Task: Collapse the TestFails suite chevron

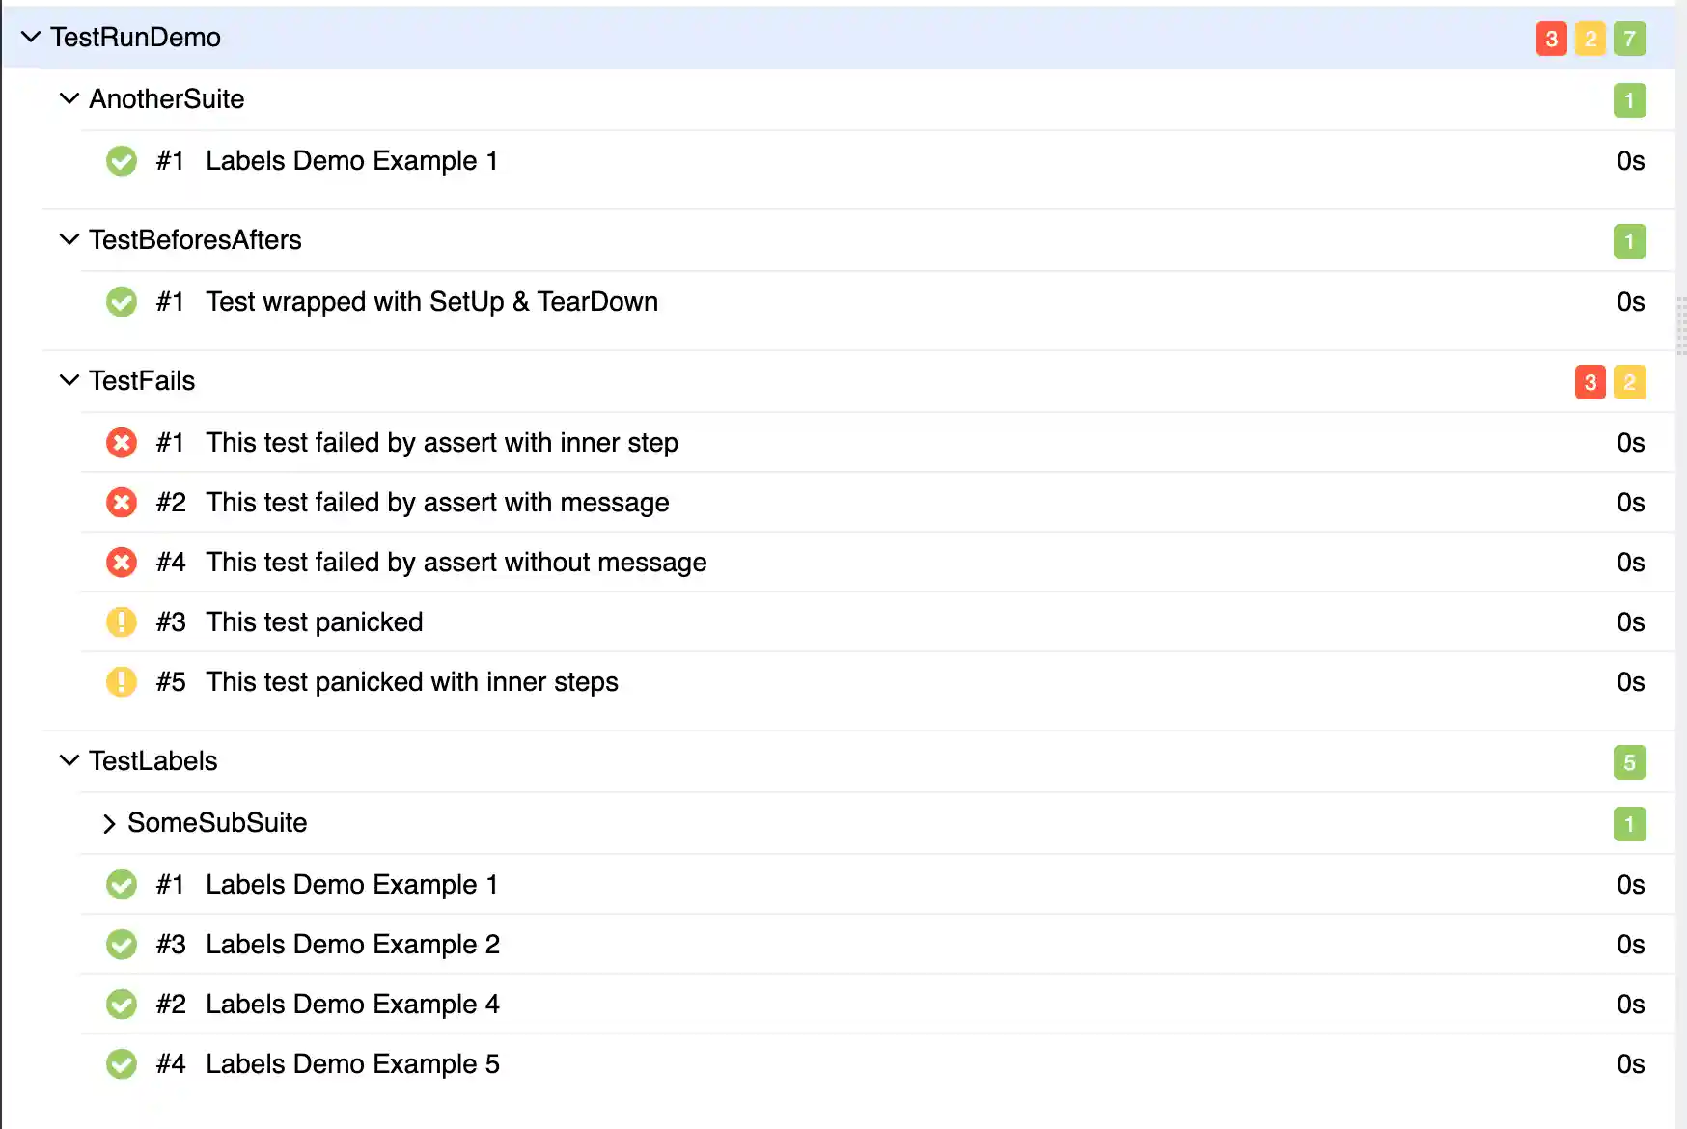Action: tap(69, 380)
